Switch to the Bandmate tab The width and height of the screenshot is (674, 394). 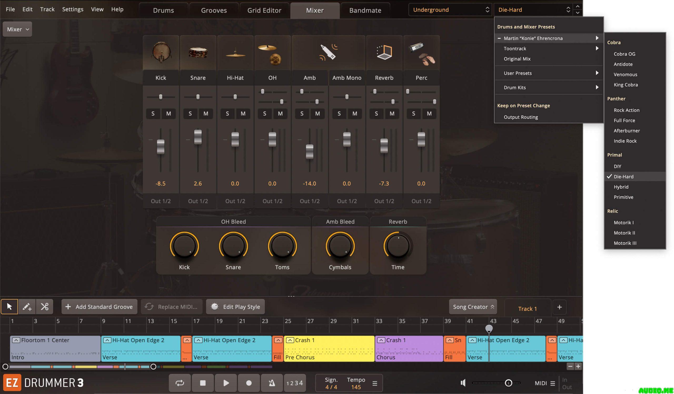[x=365, y=11]
